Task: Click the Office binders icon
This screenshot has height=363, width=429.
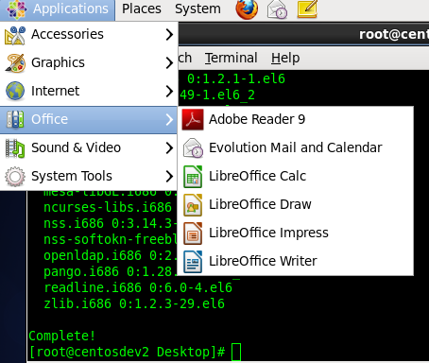Action: click(x=15, y=120)
